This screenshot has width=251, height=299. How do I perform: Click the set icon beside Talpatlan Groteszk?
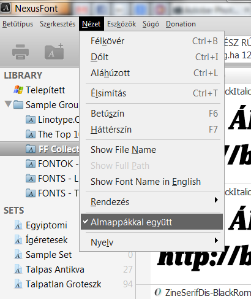18,284
